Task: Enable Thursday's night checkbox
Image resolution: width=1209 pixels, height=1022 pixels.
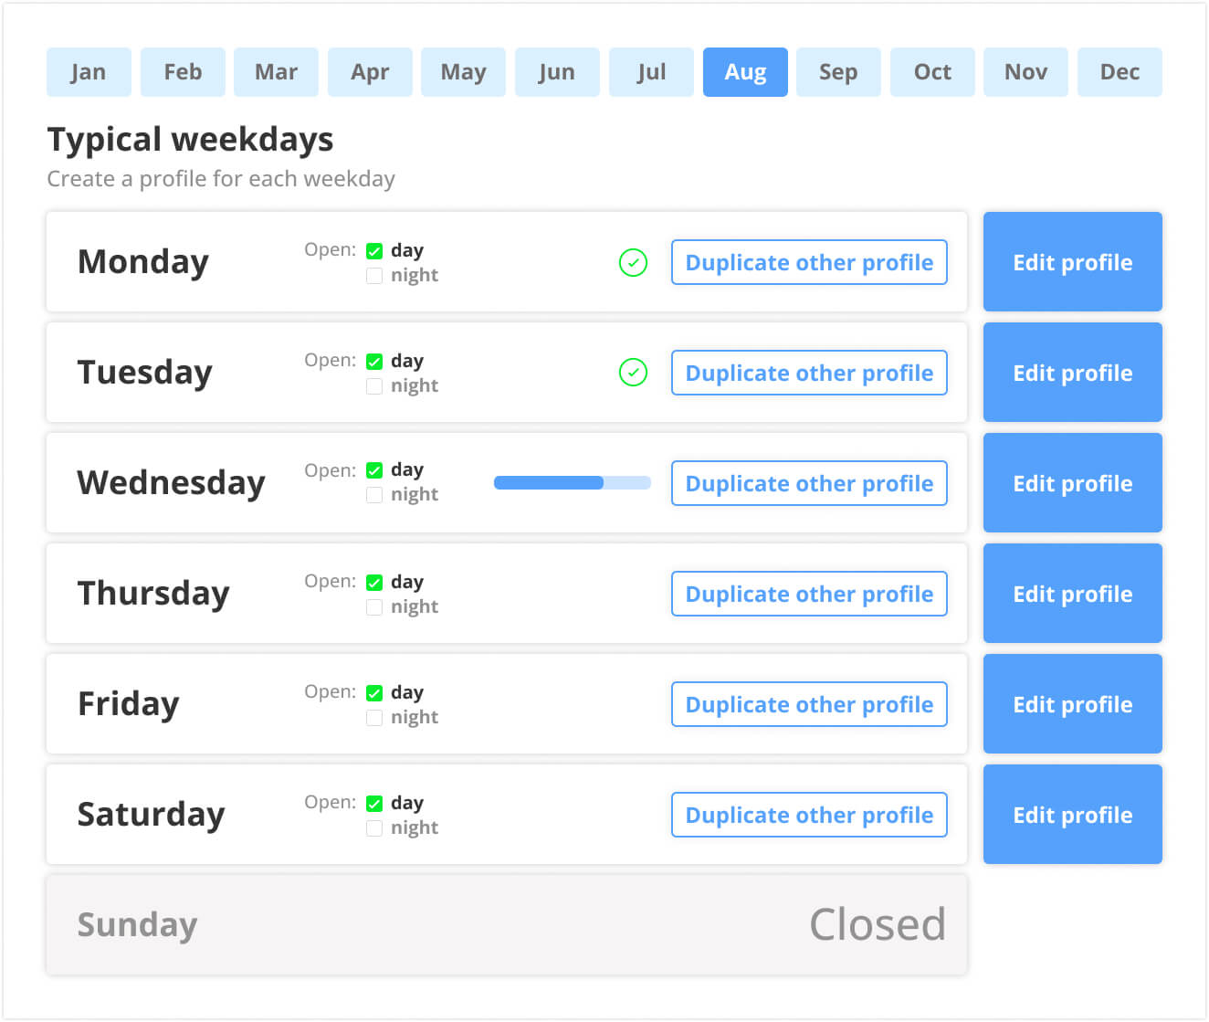Action: pyautogui.click(x=374, y=606)
